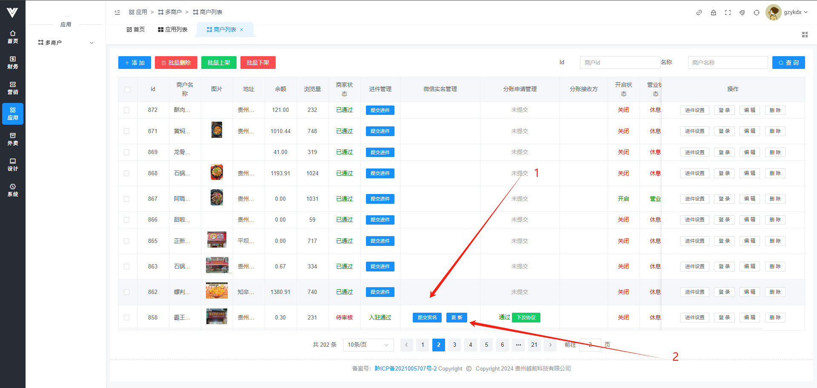817x388 pixels.
Task: Click the 商户id search input field
Action: 619,63
